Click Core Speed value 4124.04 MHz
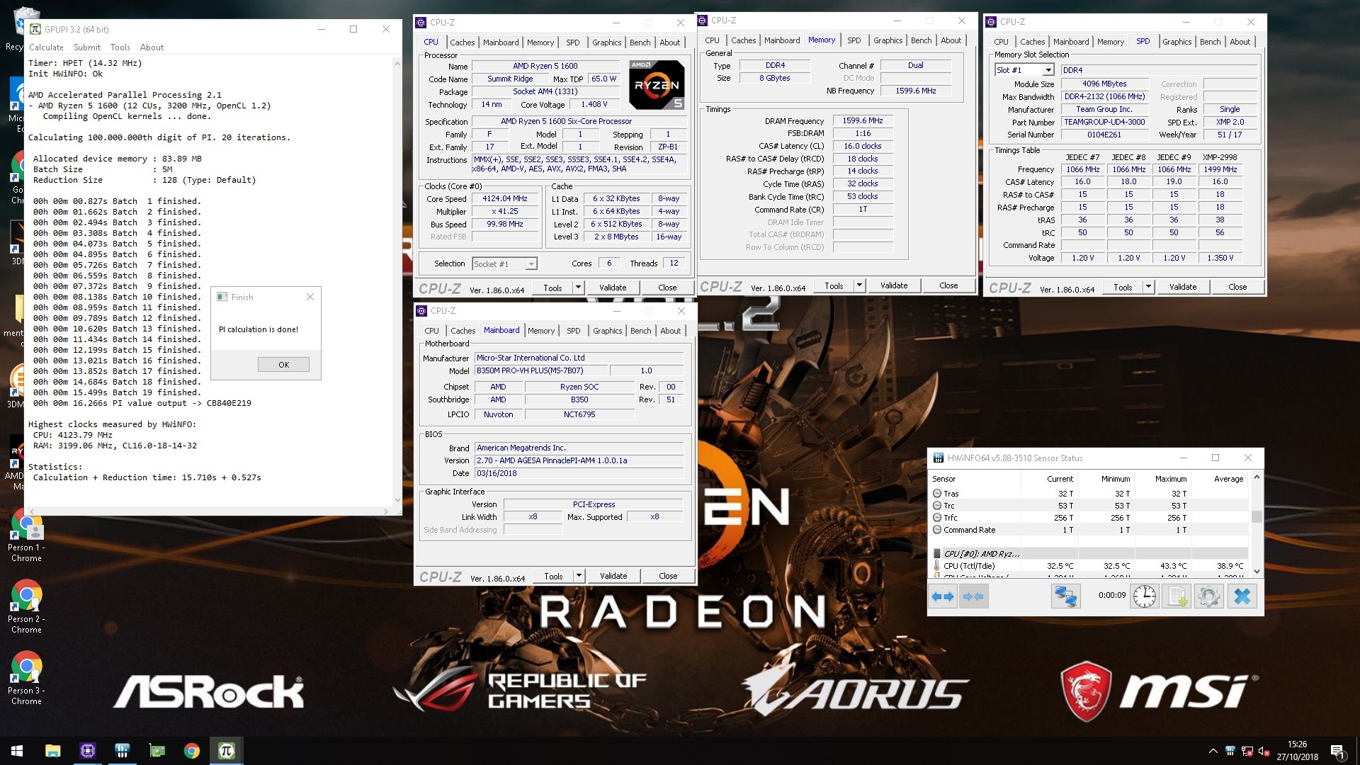The image size is (1360, 765). click(504, 199)
